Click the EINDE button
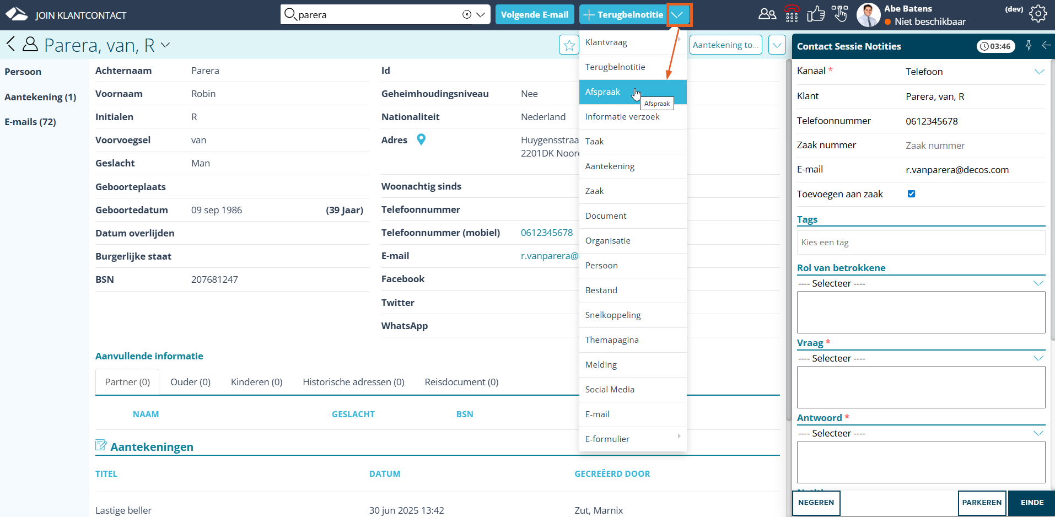The image size is (1055, 517). point(1031,503)
